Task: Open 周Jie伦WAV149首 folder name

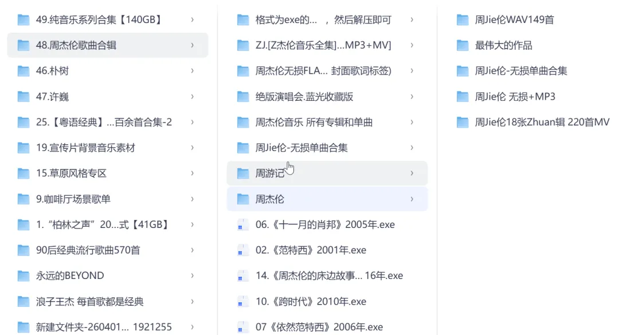Action: pos(514,19)
